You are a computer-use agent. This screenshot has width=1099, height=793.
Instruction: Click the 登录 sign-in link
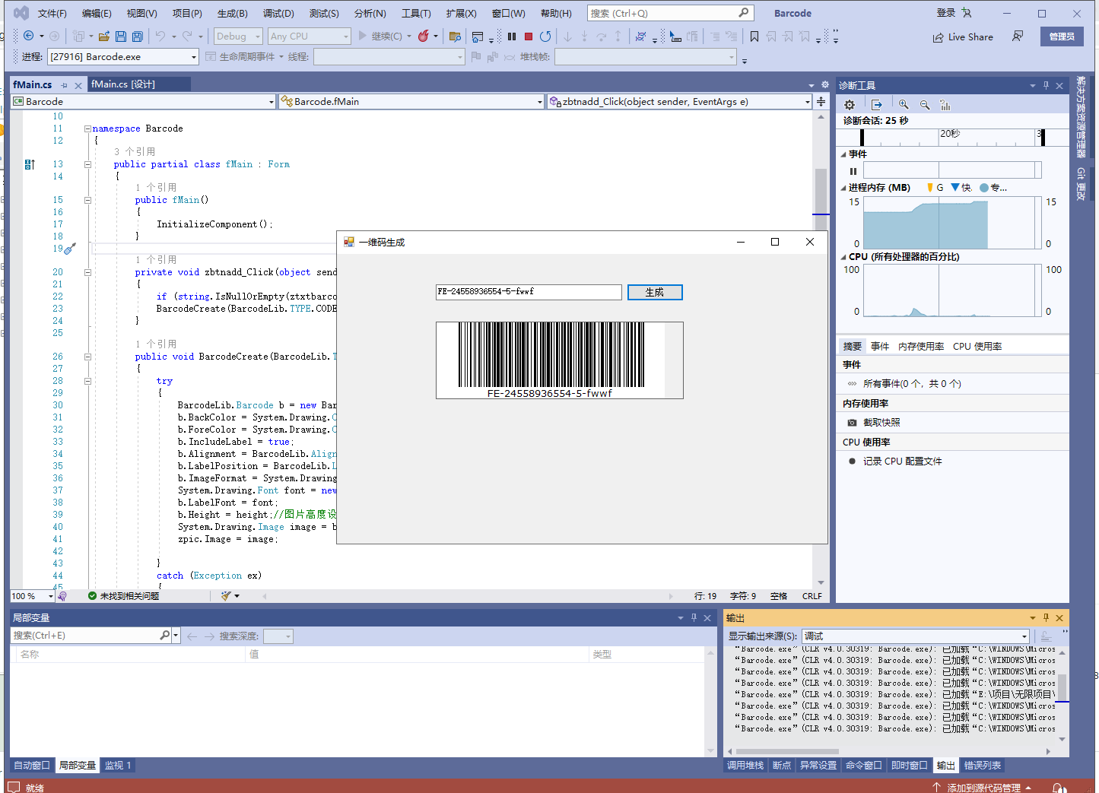point(946,13)
